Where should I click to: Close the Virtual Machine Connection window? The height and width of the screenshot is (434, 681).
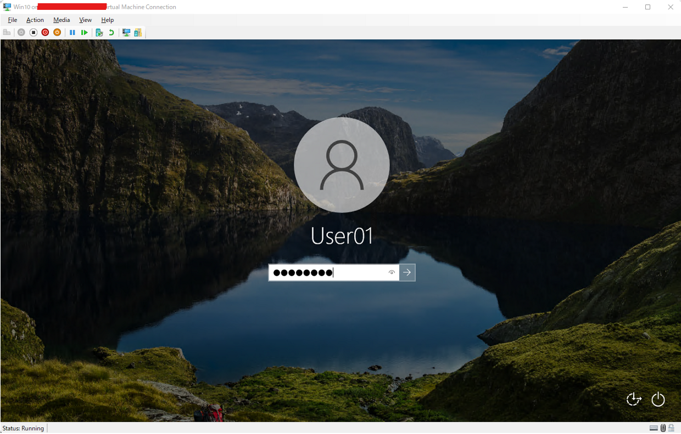pyautogui.click(x=670, y=7)
